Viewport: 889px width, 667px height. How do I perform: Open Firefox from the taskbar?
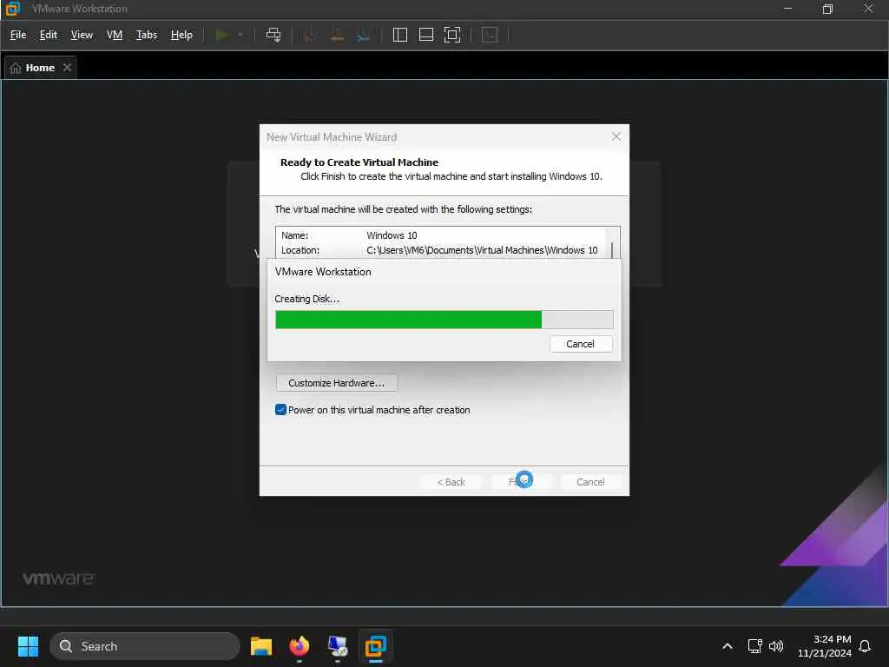click(x=300, y=646)
